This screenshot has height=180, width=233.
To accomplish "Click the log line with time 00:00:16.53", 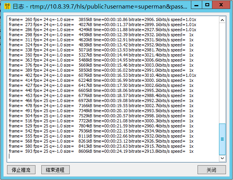I will click(x=102, y=75).
